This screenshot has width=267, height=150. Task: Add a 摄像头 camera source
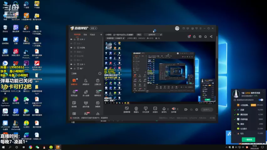tap(136, 110)
